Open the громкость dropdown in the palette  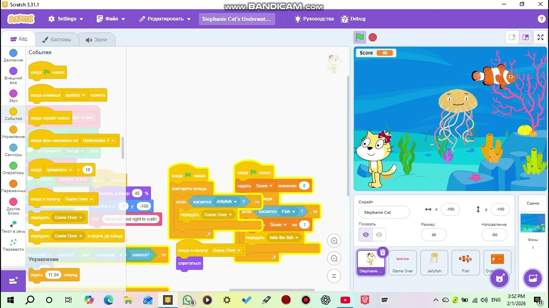tap(59, 170)
